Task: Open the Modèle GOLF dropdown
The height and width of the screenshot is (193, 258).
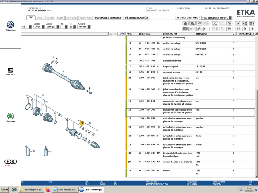Action: 43,27
